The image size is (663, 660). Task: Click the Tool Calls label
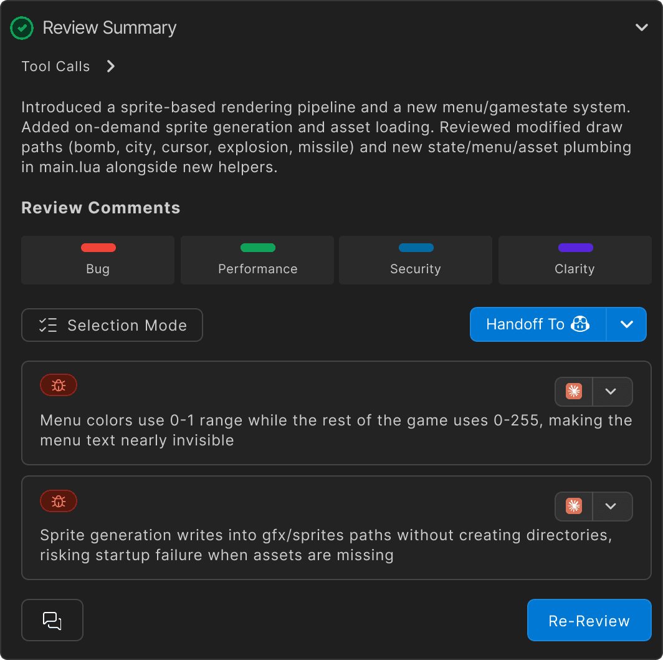(55, 67)
